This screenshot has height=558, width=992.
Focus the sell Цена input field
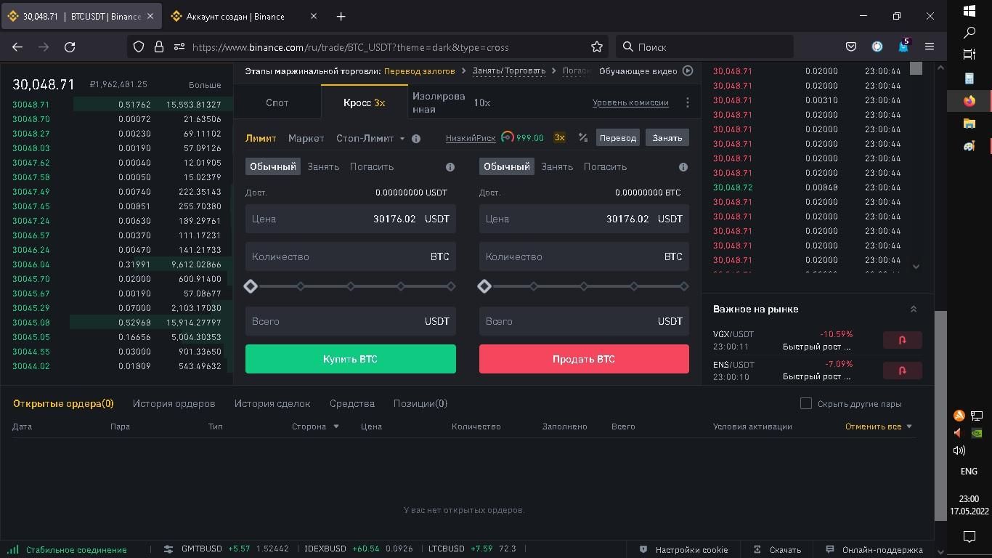(584, 219)
